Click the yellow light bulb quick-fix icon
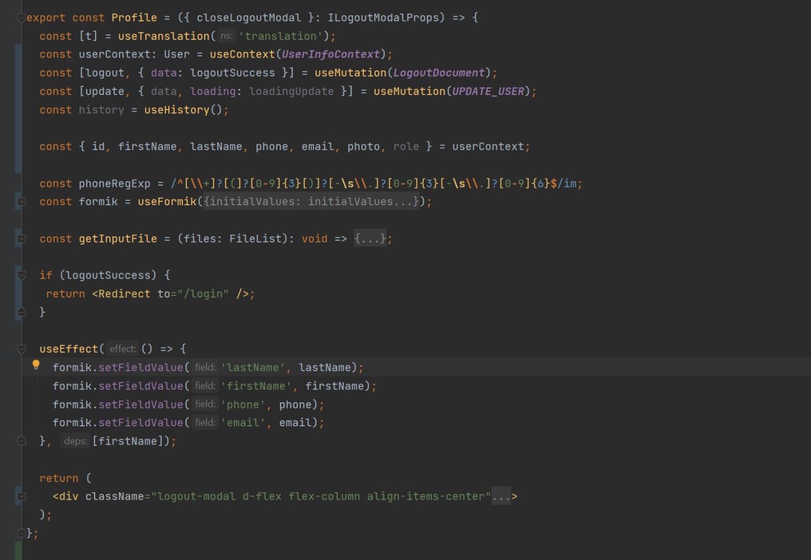Screen dimensions: 811x560 (36, 365)
